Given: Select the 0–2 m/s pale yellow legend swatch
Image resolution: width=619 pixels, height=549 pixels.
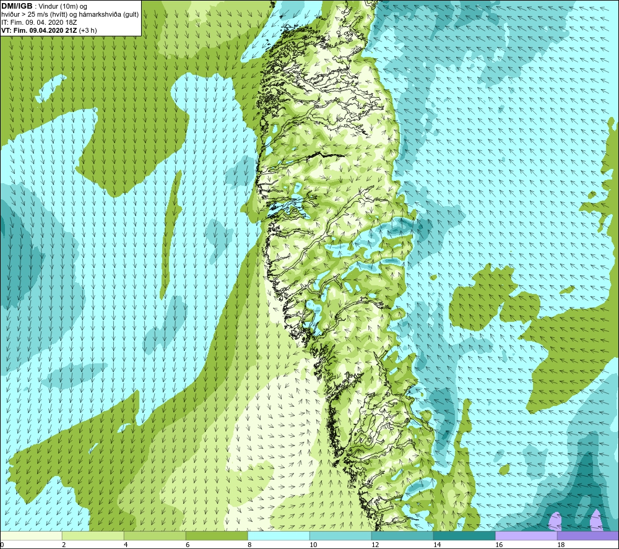Looking at the screenshot, I should click(31, 535).
